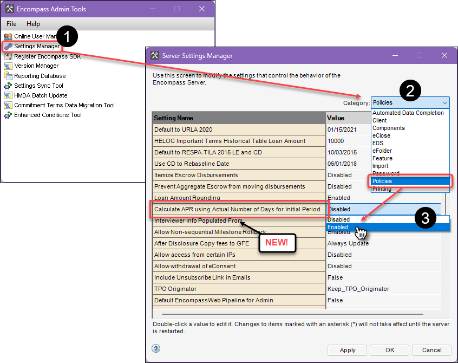Click Default EncompassWeb Pipeline for Admin setting
The image size is (458, 363).
(x=239, y=300)
